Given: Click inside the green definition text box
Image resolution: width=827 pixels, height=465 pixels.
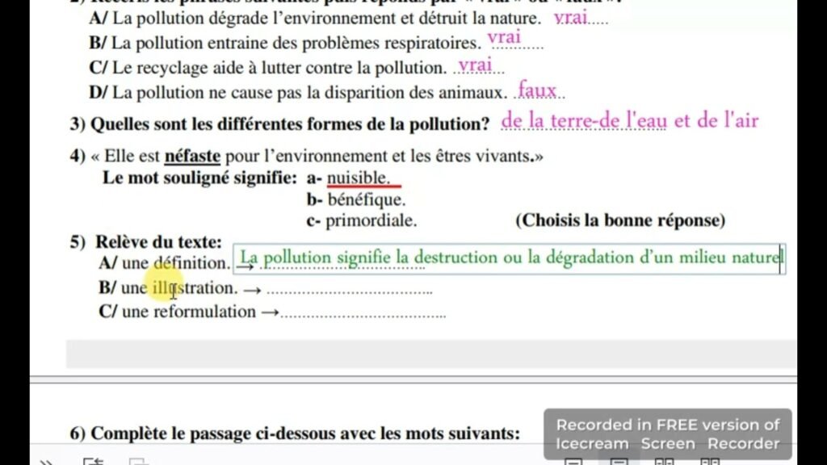Looking at the screenshot, I should 509,259.
